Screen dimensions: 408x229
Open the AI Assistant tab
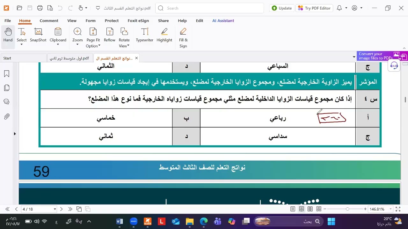(223, 21)
